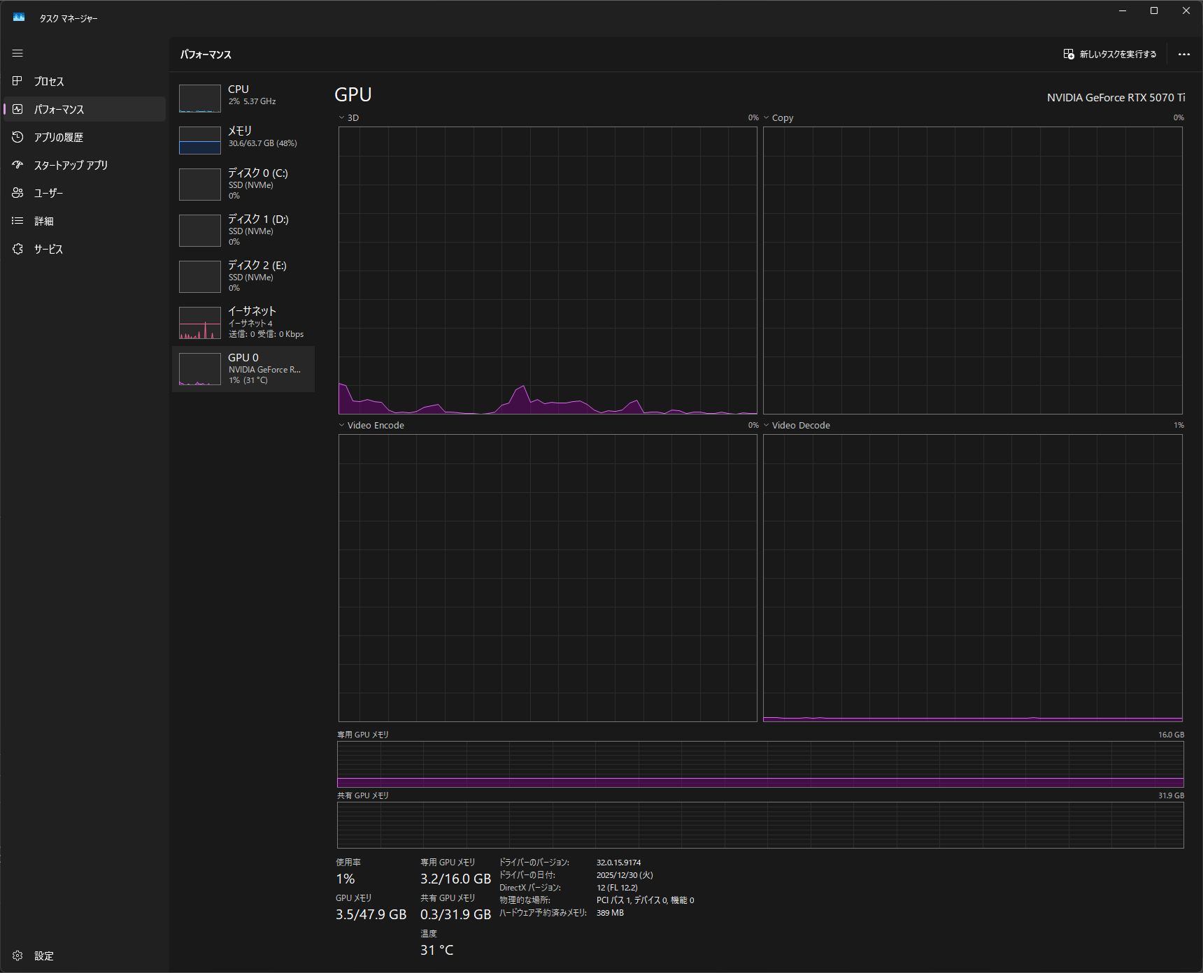
Task: Open スタートアップ アプリ icon in sidebar
Action: 17,165
